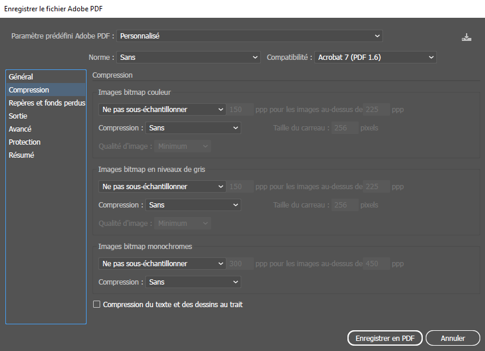Viewport: 485px width, 351px height.
Task: Open the Compatibilité Acrobat 7 dropdown
Action: point(375,58)
